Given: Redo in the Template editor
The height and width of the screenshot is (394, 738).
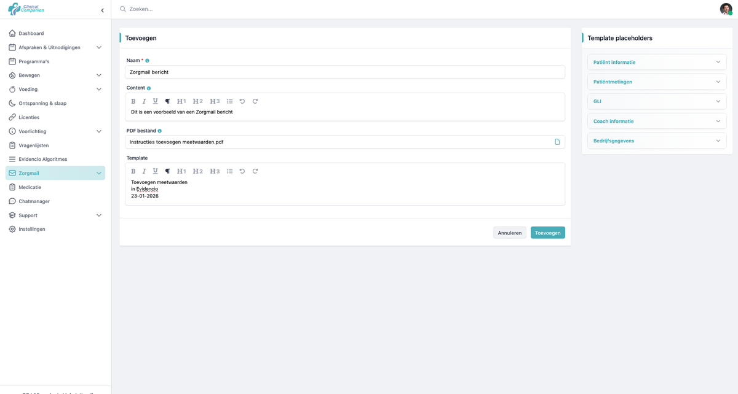Looking at the screenshot, I should (x=255, y=171).
